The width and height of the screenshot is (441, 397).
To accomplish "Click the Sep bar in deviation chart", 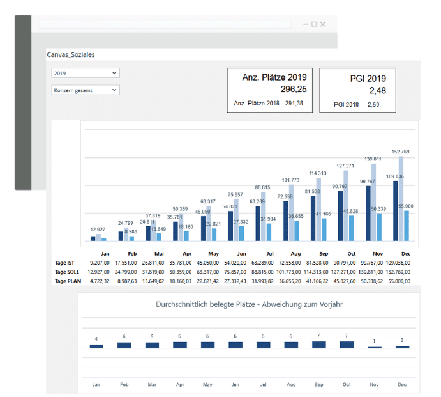I will click(x=319, y=345).
